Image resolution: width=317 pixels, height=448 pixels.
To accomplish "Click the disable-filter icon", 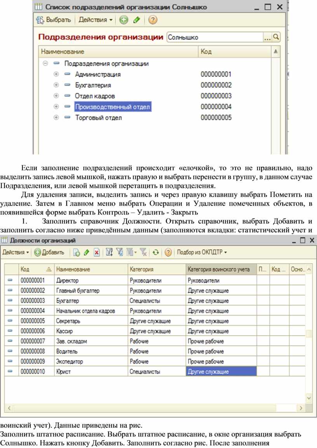I will (143, 252).
